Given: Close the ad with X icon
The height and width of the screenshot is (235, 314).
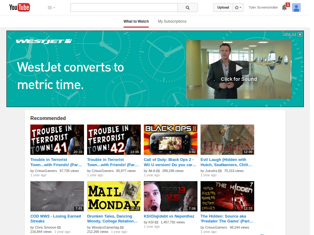Looking at the screenshot, I should pyautogui.click(x=300, y=34).
